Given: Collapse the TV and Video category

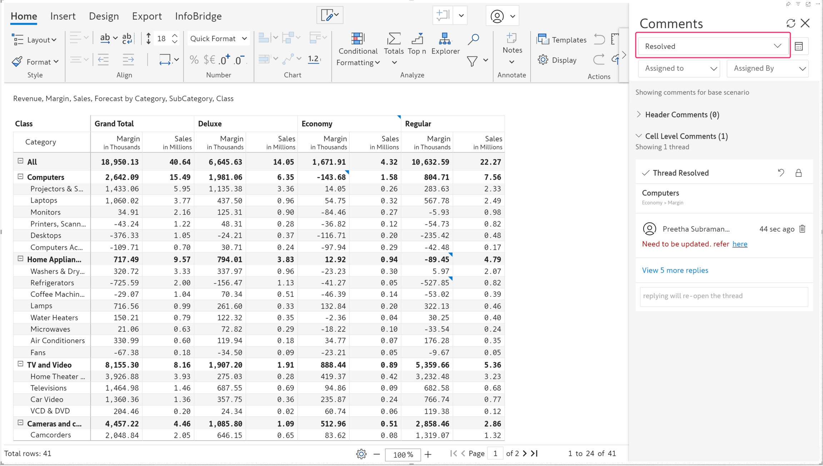Looking at the screenshot, I should [x=20, y=364].
